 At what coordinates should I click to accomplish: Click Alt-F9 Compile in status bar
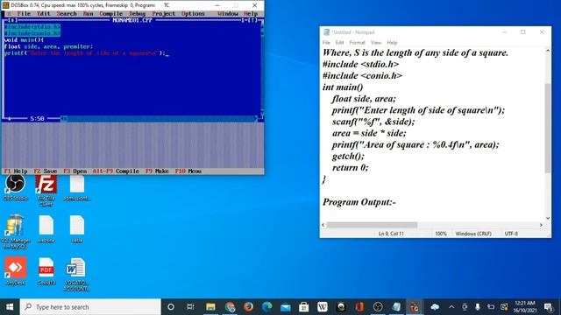116,171
